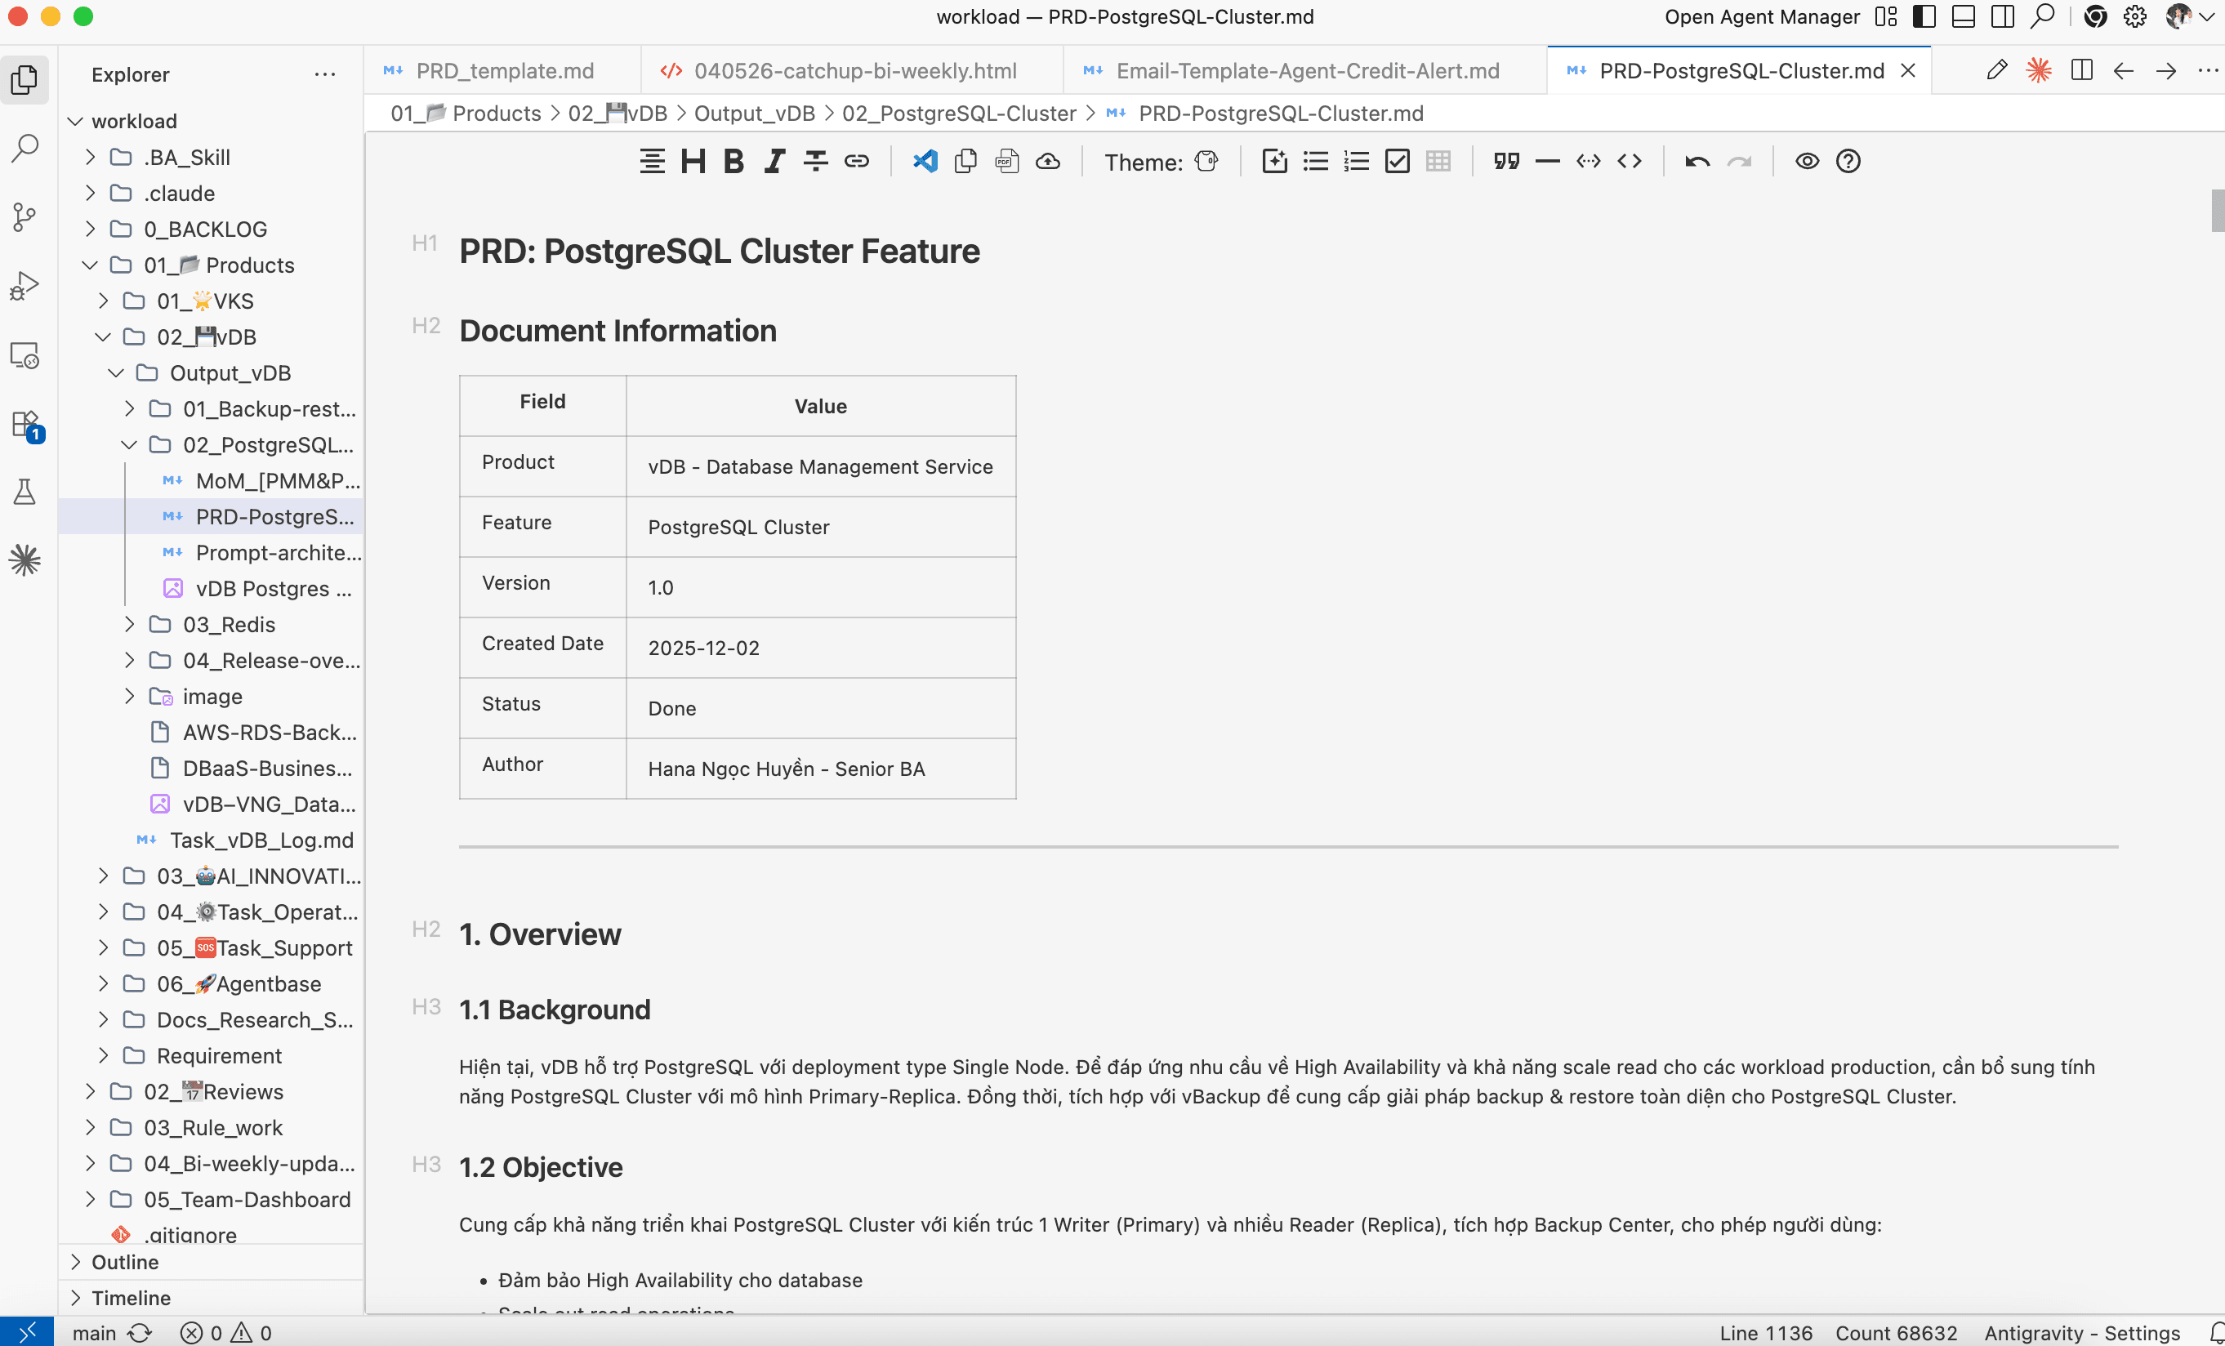Open the Search view in activity bar
Screen dimensions: 2225x1346
pos(25,147)
